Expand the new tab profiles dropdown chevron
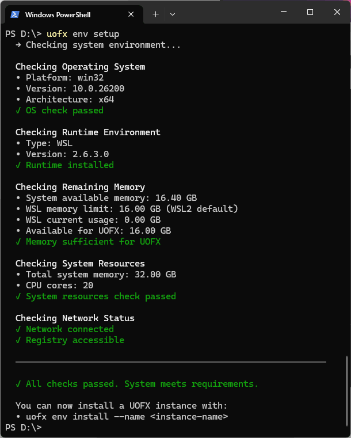351x438 pixels. coord(173,14)
